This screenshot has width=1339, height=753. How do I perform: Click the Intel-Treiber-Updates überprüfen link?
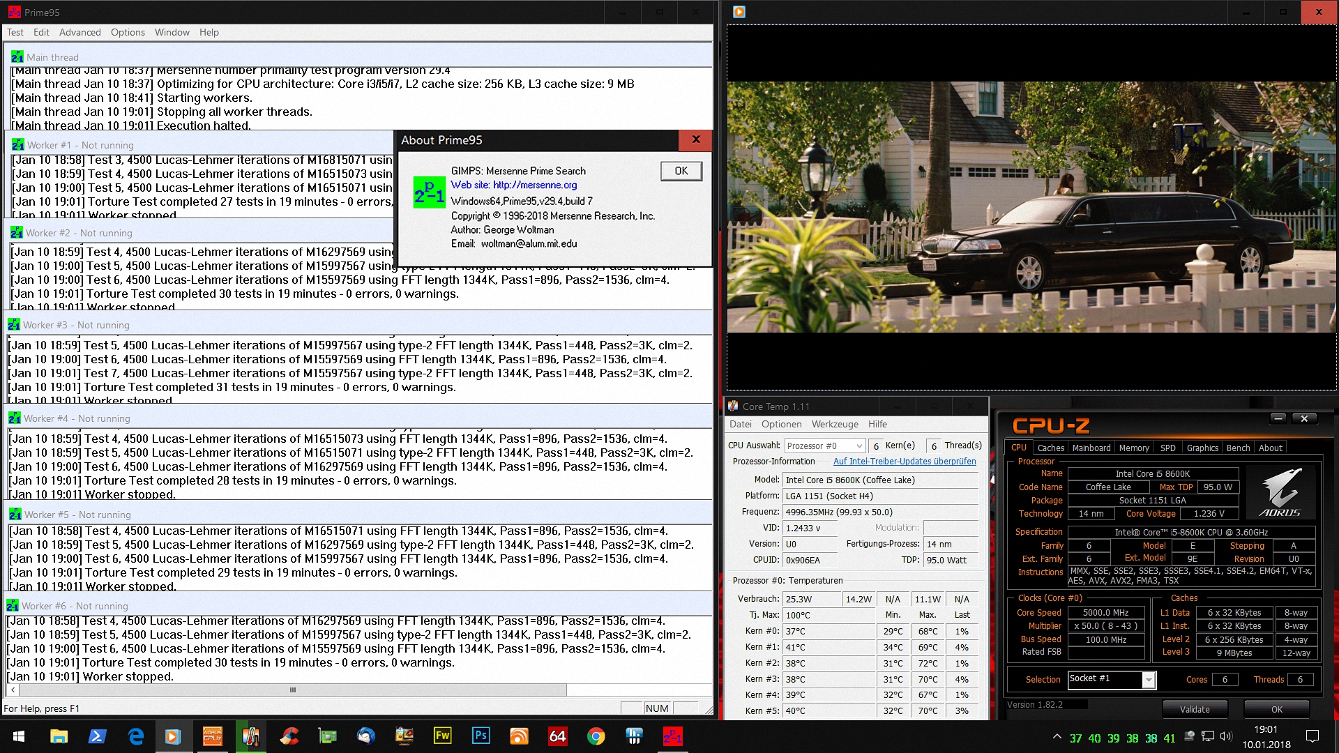click(x=905, y=462)
